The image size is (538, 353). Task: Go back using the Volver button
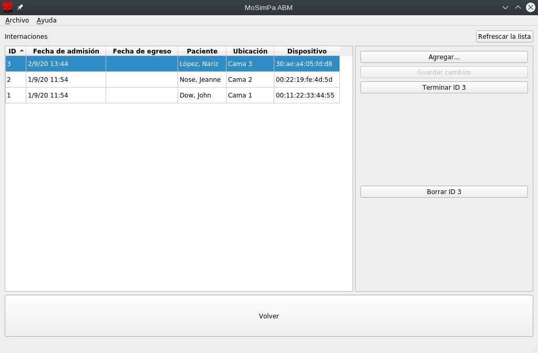(x=268, y=316)
